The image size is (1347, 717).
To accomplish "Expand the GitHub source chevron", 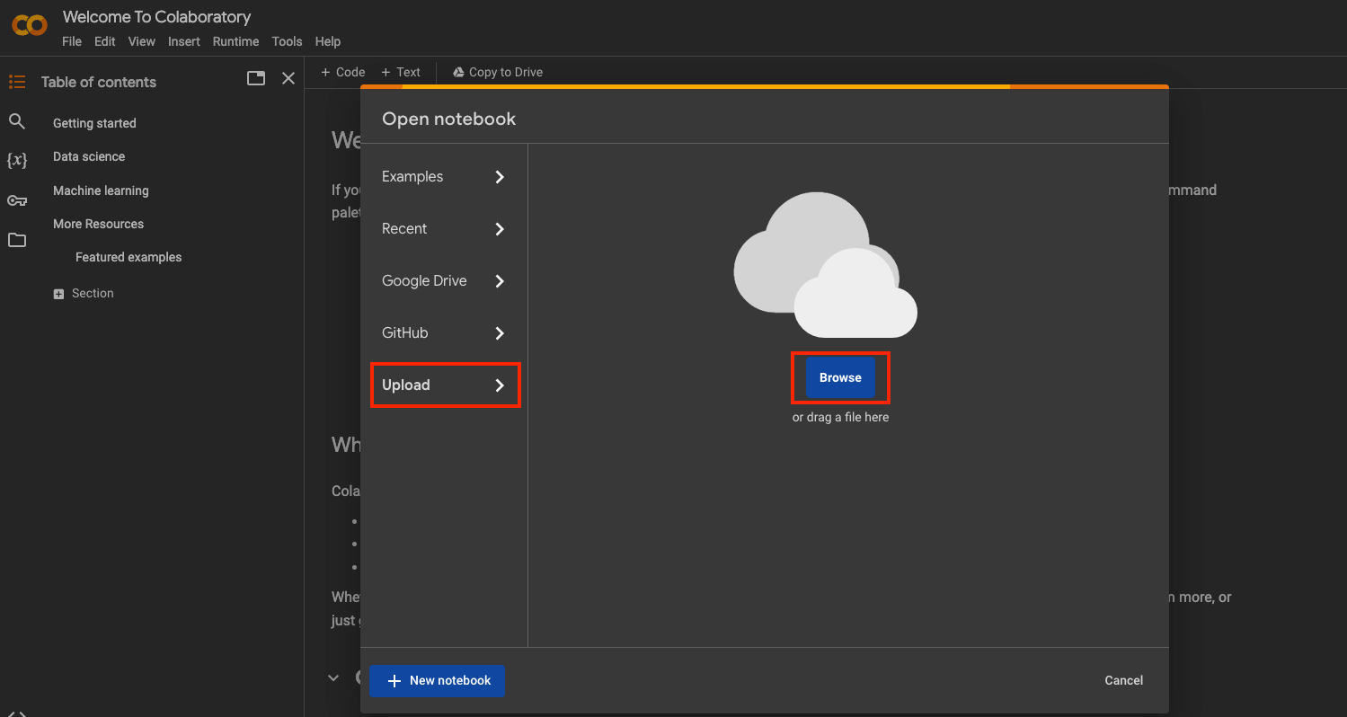I will pos(499,332).
